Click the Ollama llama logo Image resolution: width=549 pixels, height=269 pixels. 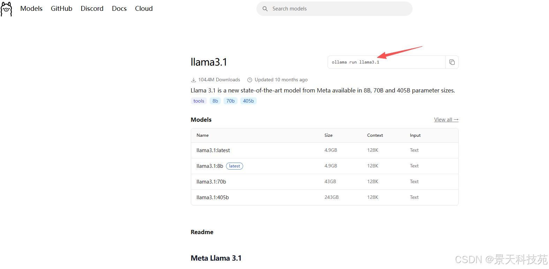click(6, 9)
